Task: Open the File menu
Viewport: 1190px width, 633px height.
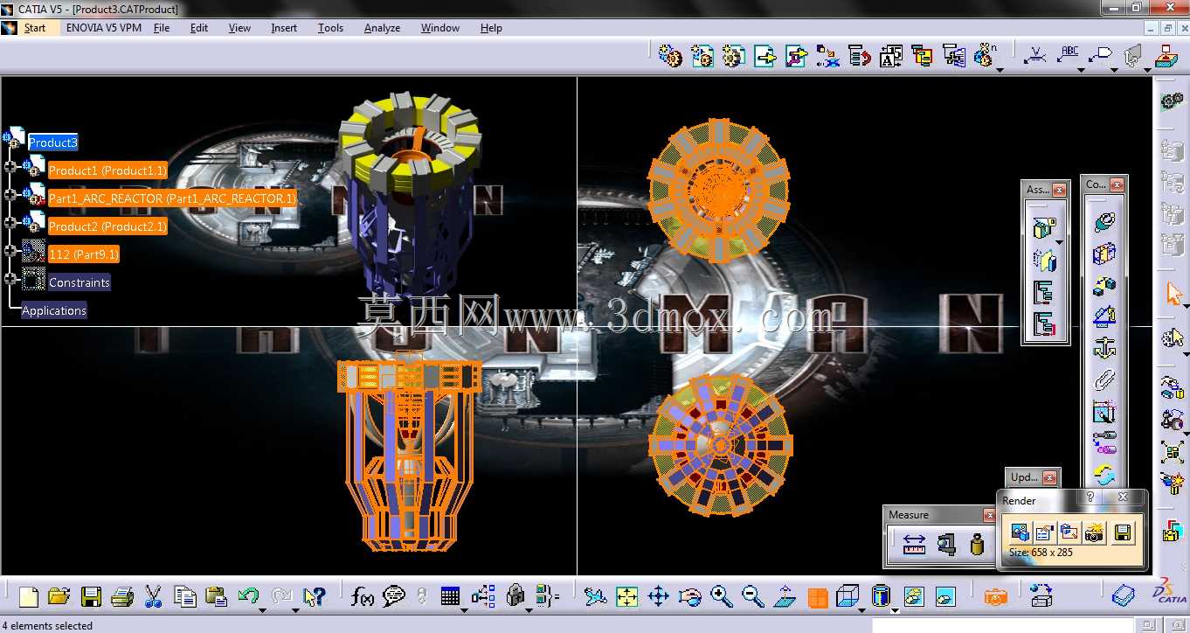Action: click(162, 28)
